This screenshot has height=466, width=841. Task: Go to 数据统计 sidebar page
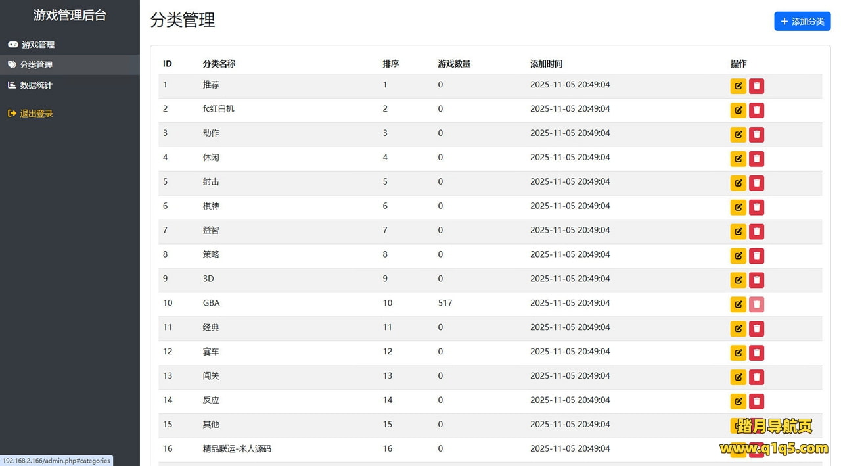coord(36,85)
